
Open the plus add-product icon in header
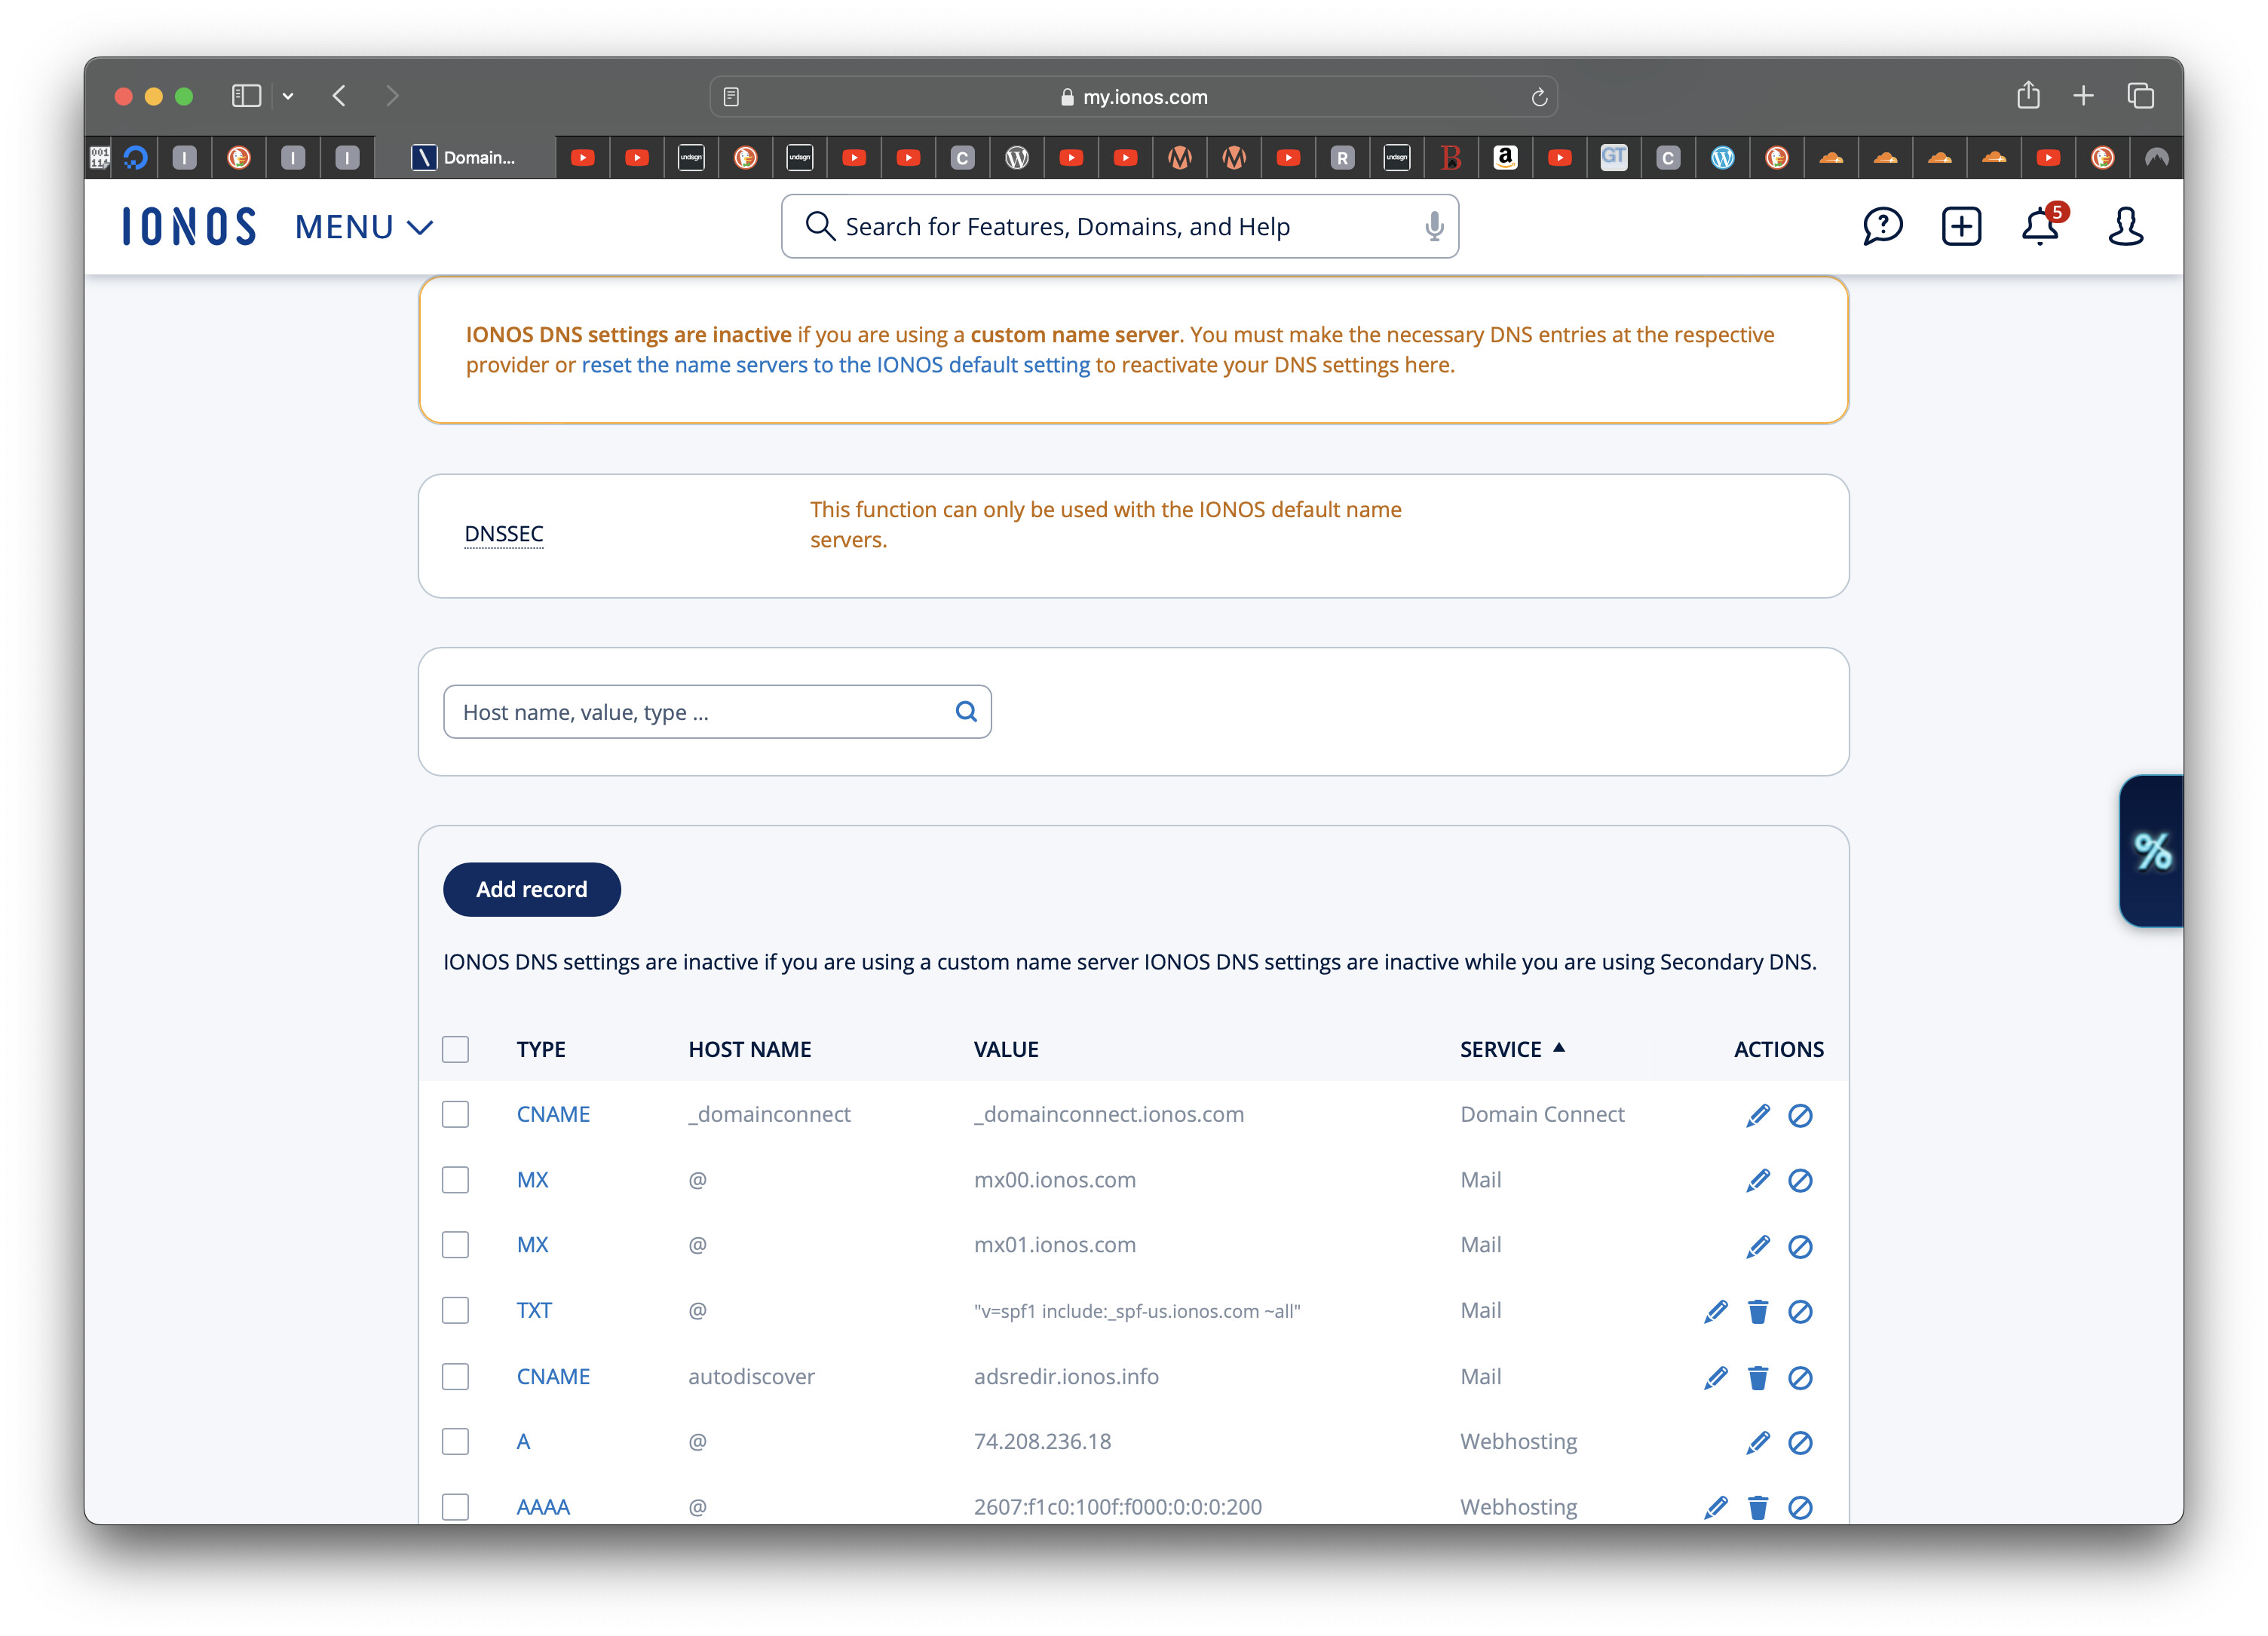pos(1960,226)
